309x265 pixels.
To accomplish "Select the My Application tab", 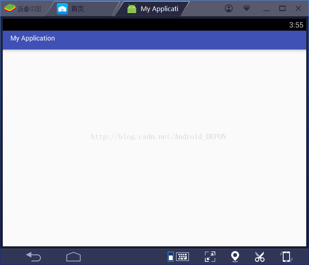I will pyautogui.click(x=153, y=9).
